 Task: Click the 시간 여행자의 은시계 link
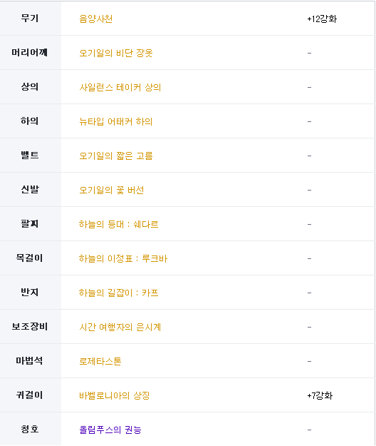[120, 327]
